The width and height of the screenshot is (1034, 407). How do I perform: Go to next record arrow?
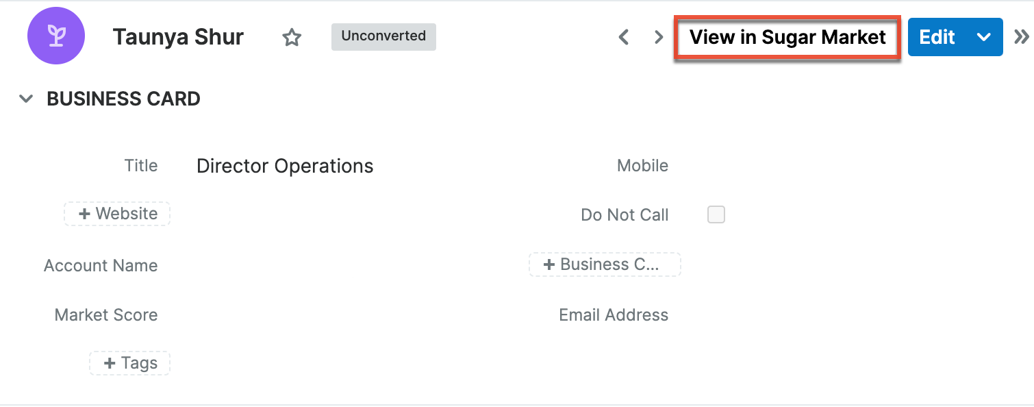point(659,37)
